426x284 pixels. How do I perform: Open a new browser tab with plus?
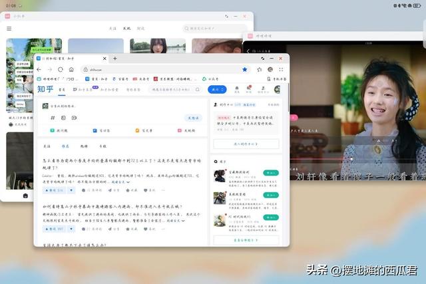(x=115, y=59)
